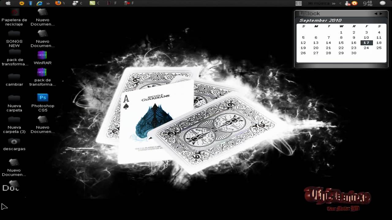Show hidden tray icons arrow
392x220 pixels.
(340, 3)
